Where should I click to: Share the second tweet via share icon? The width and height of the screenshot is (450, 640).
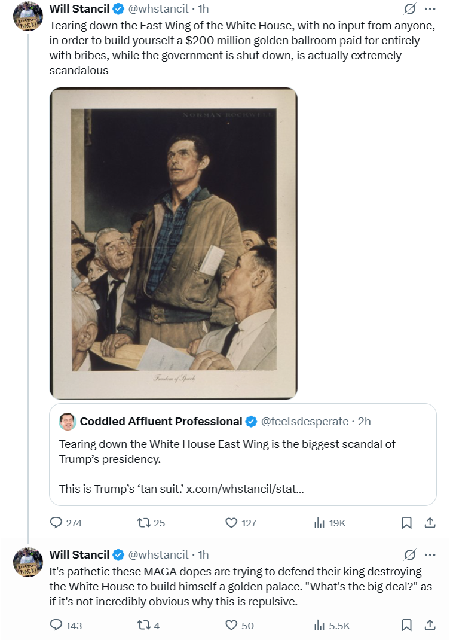[429, 626]
